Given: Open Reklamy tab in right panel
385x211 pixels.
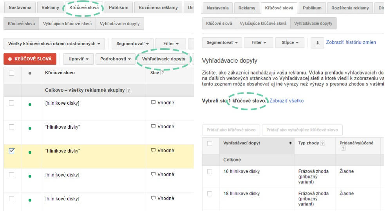Looking at the screenshot, I should click(x=247, y=8).
